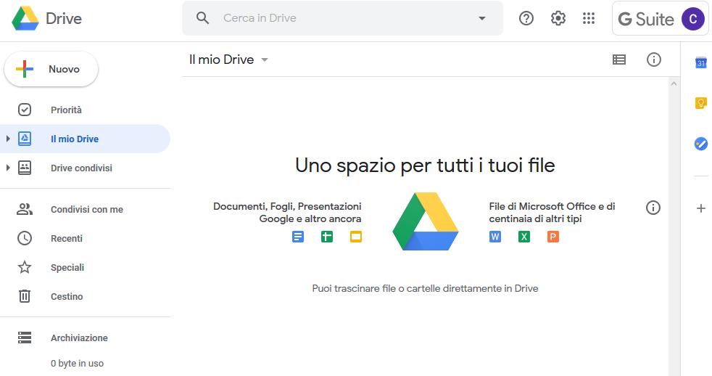Click the Microsoft PowerPoint icon
The width and height of the screenshot is (712, 376).
553,237
